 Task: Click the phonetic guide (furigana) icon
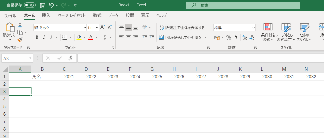pos(105,37)
